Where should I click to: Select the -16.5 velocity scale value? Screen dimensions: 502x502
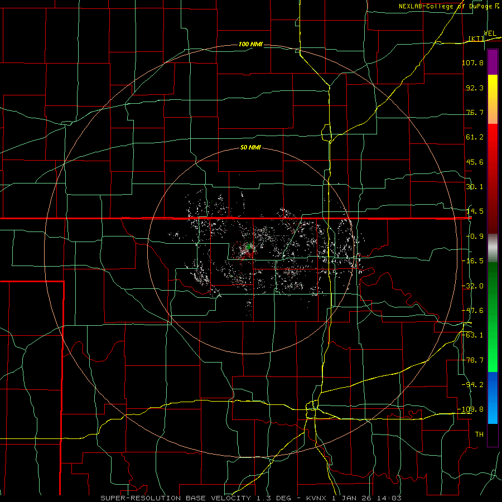(472, 261)
